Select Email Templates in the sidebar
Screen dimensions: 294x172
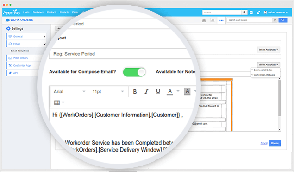coord(20,51)
